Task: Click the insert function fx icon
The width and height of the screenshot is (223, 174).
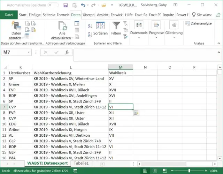Action: coord(67,52)
